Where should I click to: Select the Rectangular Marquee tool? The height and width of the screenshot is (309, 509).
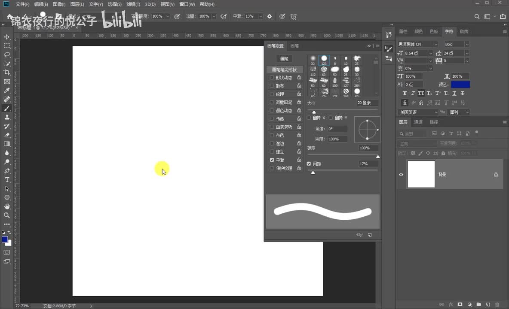(x=7, y=45)
